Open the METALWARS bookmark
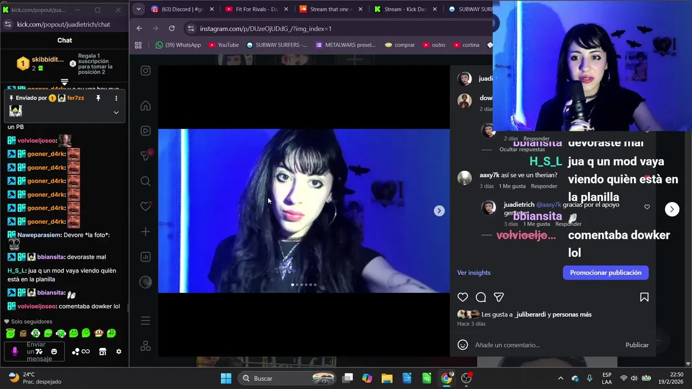This screenshot has height=389, width=692. coord(345,45)
